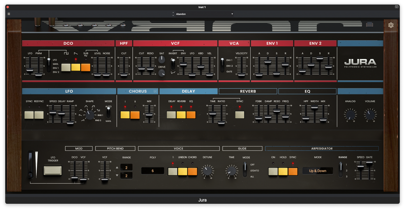Click the master Volume knob

point(370,114)
